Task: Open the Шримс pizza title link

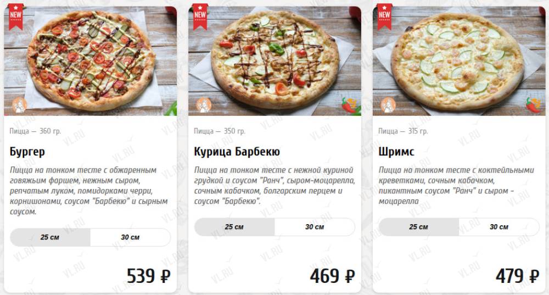Action: (x=396, y=152)
